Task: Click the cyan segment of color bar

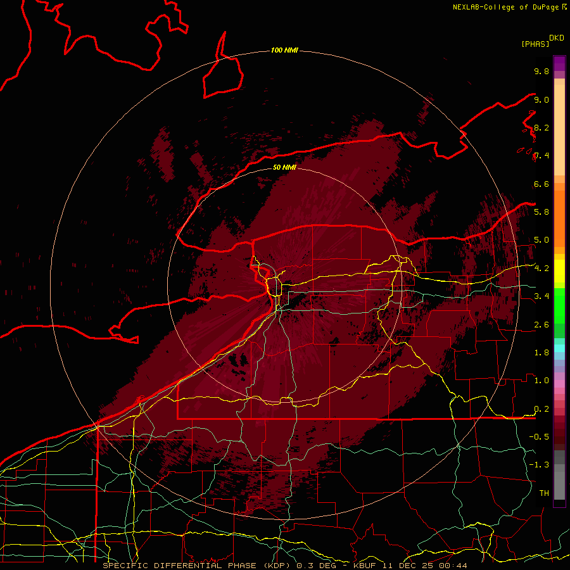Action: (x=559, y=348)
